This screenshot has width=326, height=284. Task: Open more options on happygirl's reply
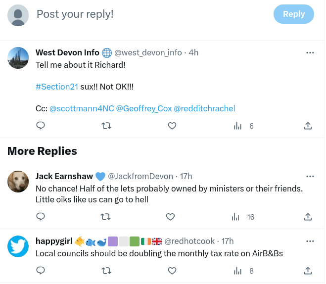coord(310,241)
